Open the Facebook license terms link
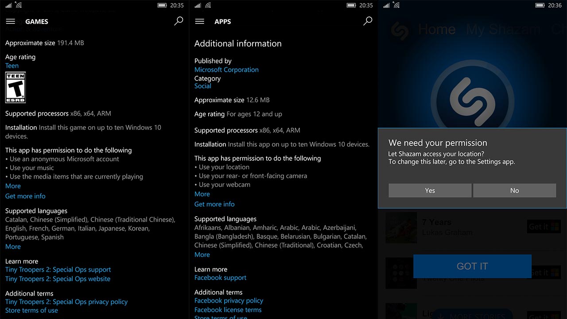Viewport: 567px width, 319px height. click(x=228, y=310)
